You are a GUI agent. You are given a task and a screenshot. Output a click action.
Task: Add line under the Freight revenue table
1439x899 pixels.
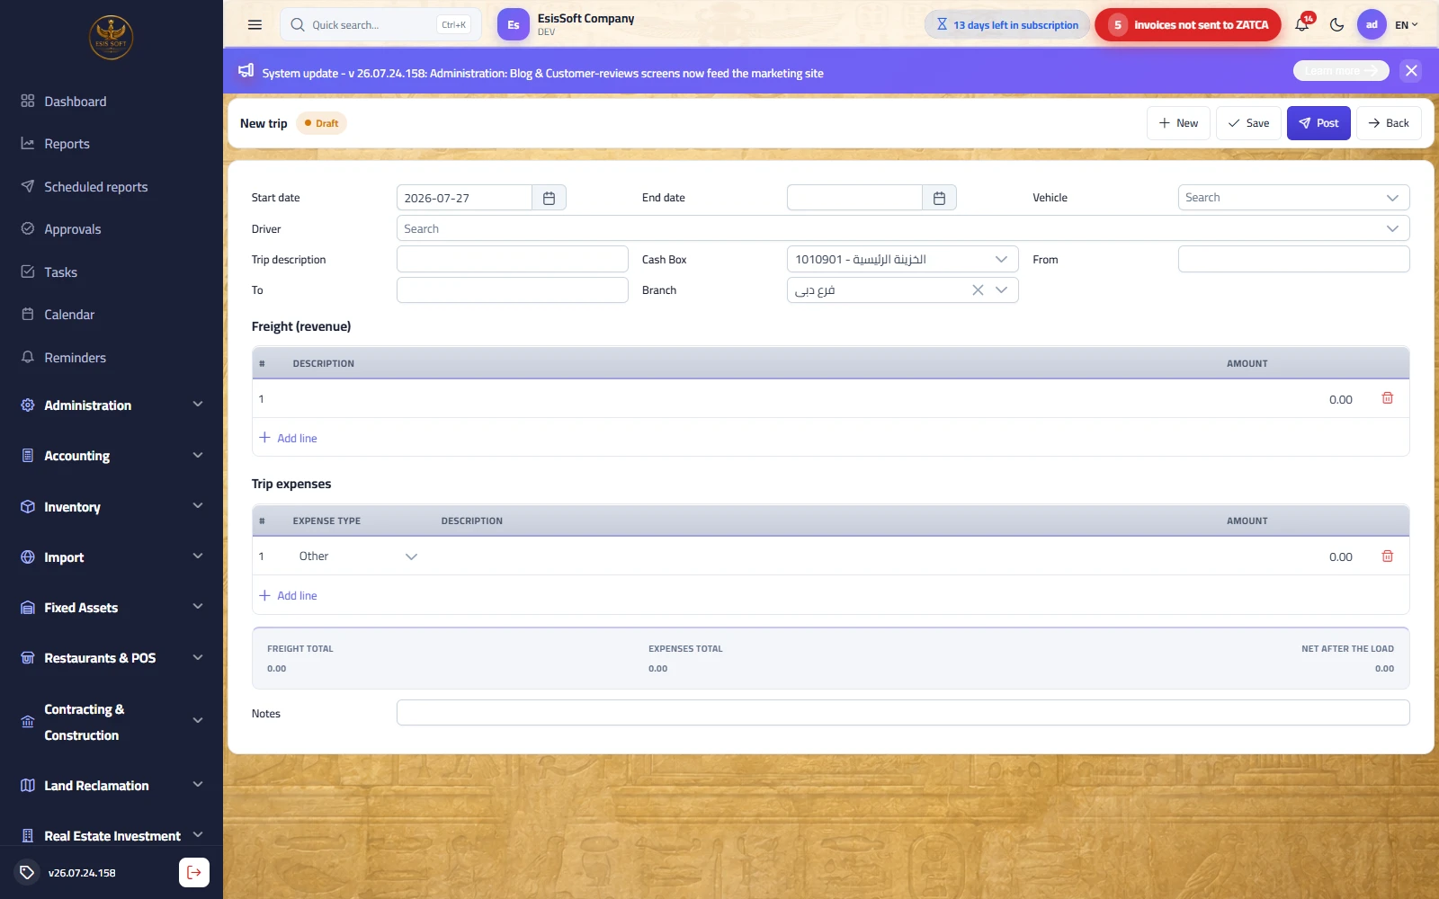pyautogui.click(x=288, y=438)
